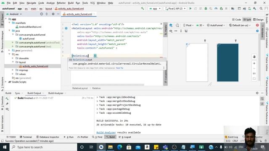Open the SDK Manager icon in the toolbar
This screenshot has height=151, width=269.
[255, 8]
